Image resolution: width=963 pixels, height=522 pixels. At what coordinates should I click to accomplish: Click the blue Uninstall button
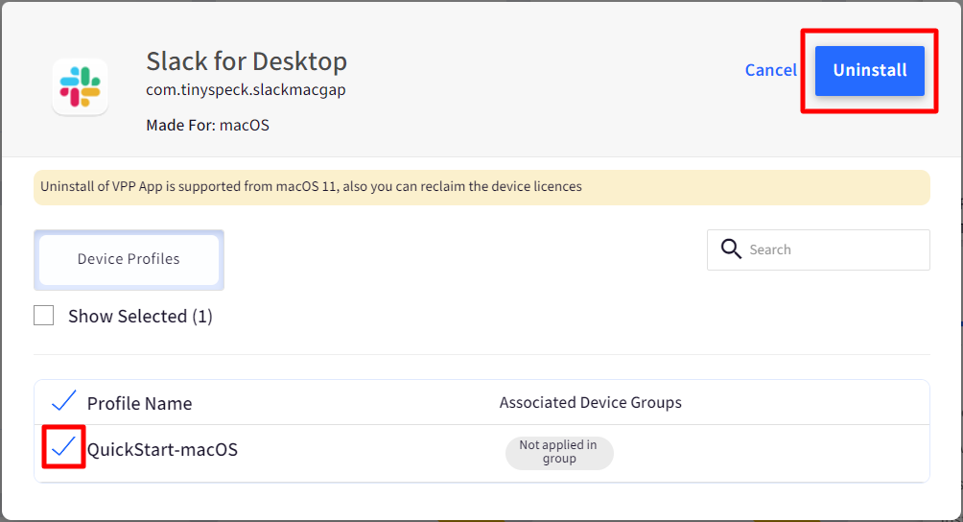[870, 71]
